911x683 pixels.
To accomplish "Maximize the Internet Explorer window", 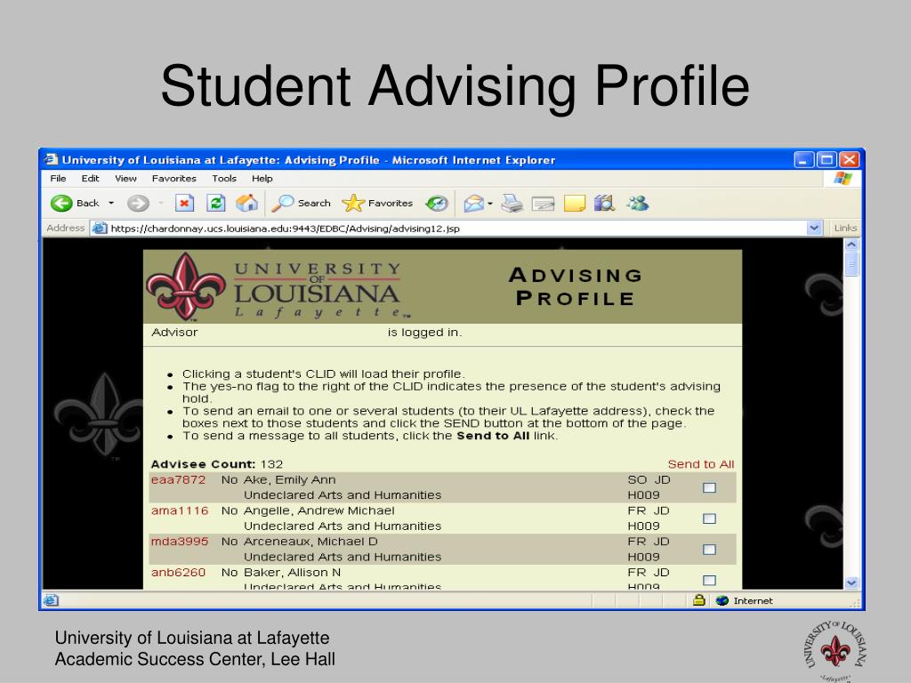I will pos(826,160).
